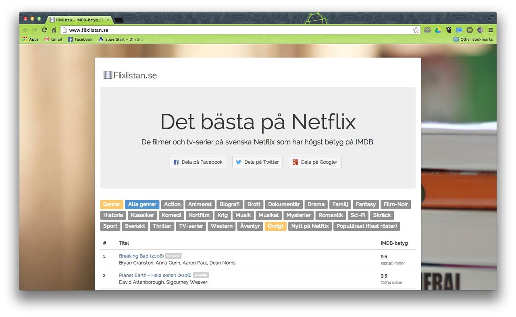
Task: Open the Gmail bookmark
Action: pos(53,39)
